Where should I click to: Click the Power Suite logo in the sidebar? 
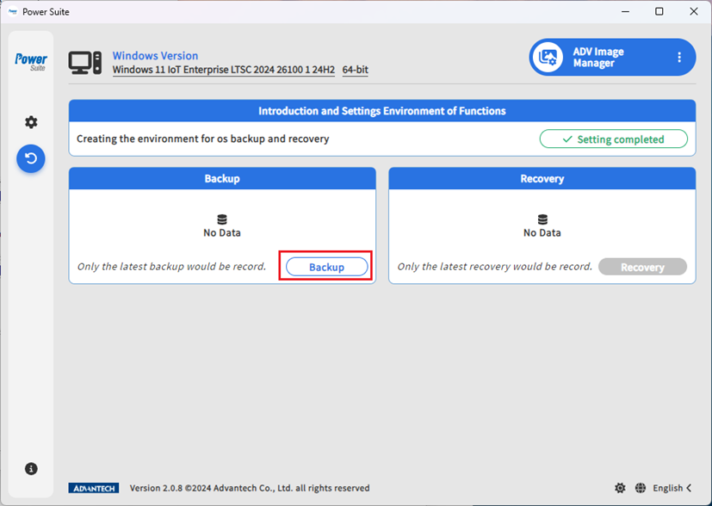pyautogui.click(x=31, y=61)
